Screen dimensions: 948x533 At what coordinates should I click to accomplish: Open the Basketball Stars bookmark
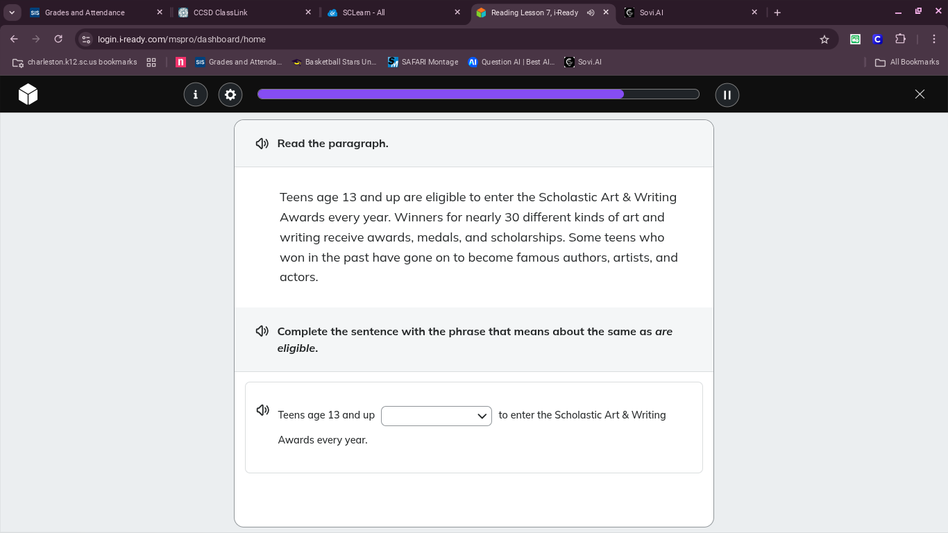click(x=334, y=62)
